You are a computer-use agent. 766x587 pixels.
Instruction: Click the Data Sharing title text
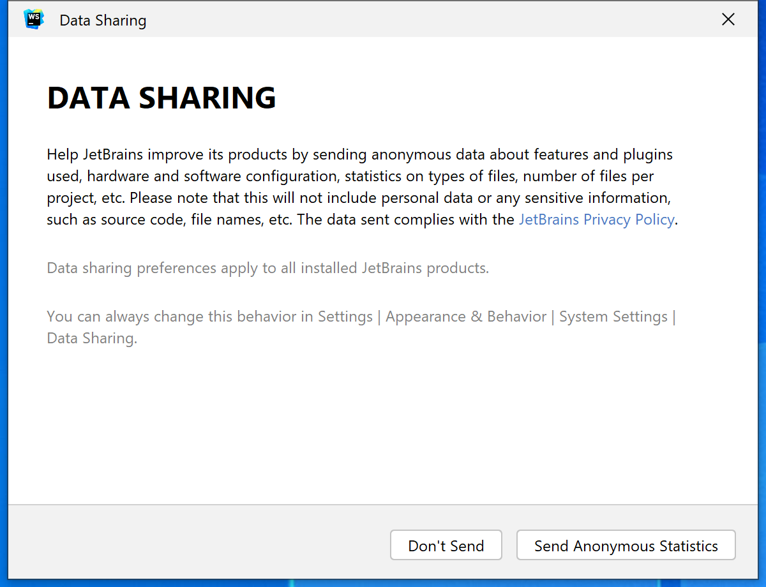click(x=102, y=20)
